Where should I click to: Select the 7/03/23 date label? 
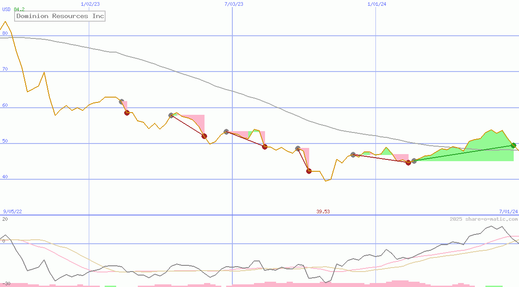point(234,4)
